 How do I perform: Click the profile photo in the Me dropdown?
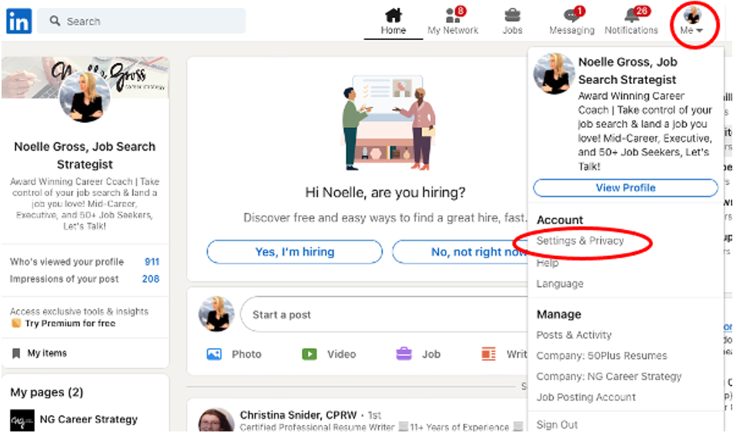tap(554, 74)
